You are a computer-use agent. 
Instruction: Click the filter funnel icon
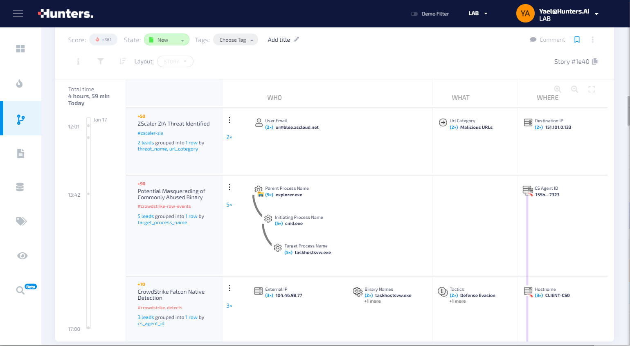tap(100, 61)
